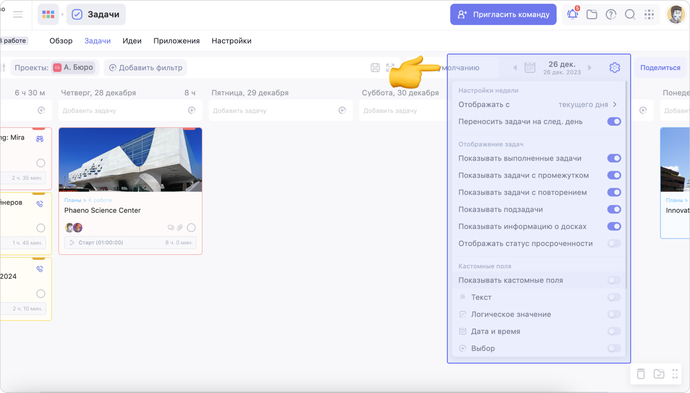
Task: Enable the Выбор field toggle
Action: coord(614,348)
